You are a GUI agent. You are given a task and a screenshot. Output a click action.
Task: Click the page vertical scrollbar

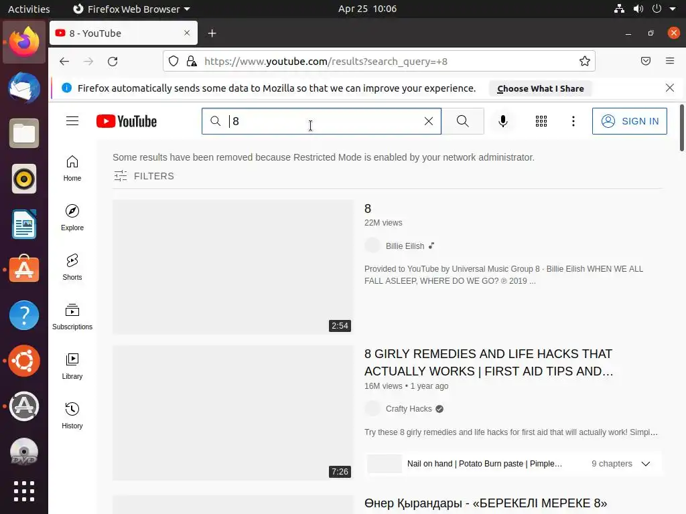[681, 128]
